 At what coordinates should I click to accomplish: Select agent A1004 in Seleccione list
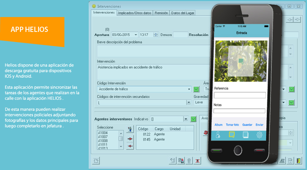103,133
